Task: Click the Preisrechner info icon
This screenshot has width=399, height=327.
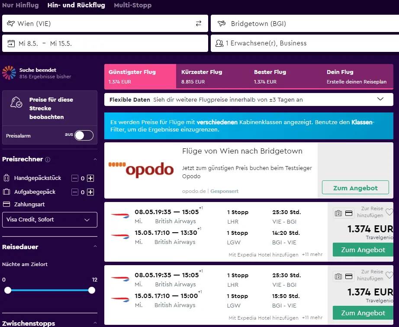Action: coord(48,160)
